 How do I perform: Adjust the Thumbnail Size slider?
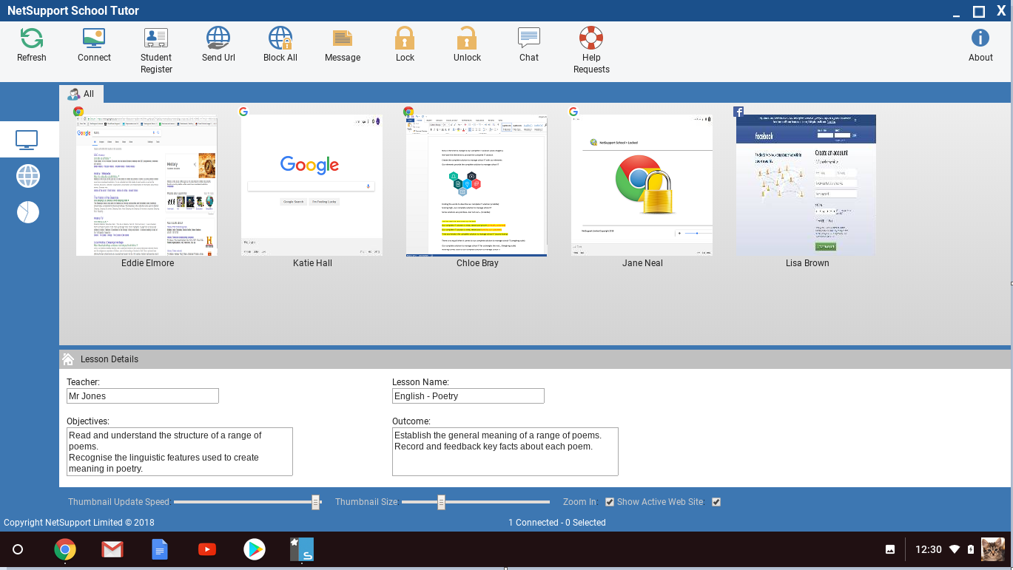[x=441, y=501]
